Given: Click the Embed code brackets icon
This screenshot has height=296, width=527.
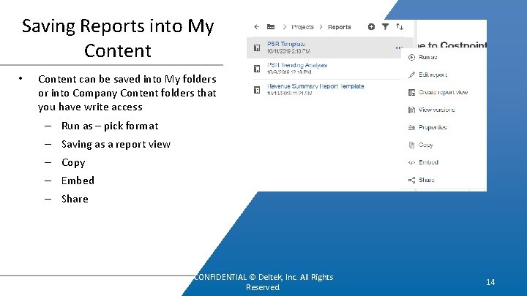Looking at the screenshot, I should point(411,162).
